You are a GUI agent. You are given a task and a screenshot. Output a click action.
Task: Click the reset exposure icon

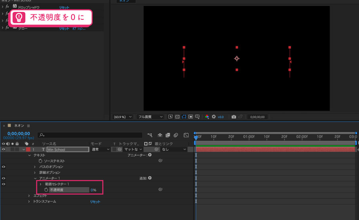(x=214, y=117)
